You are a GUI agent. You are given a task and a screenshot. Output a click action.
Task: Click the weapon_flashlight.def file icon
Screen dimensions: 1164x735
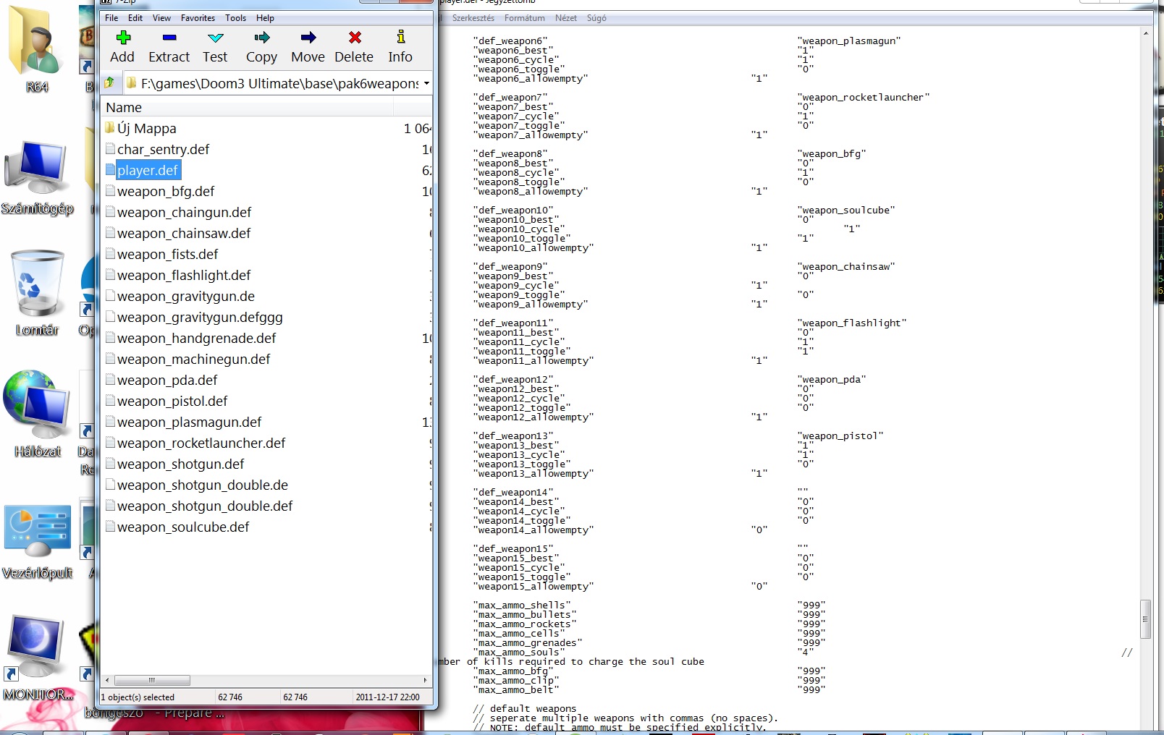click(111, 275)
